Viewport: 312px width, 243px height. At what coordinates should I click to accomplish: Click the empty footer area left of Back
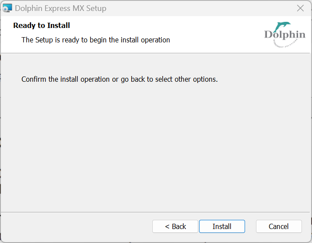point(77,226)
